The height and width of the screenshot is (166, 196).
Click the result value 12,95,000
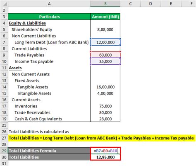(105, 157)
